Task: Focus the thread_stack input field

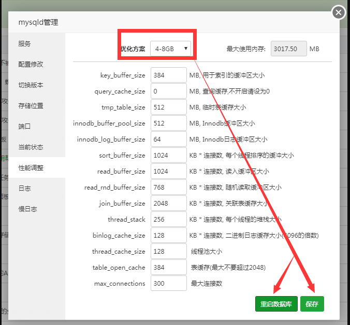Action: click(x=168, y=220)
